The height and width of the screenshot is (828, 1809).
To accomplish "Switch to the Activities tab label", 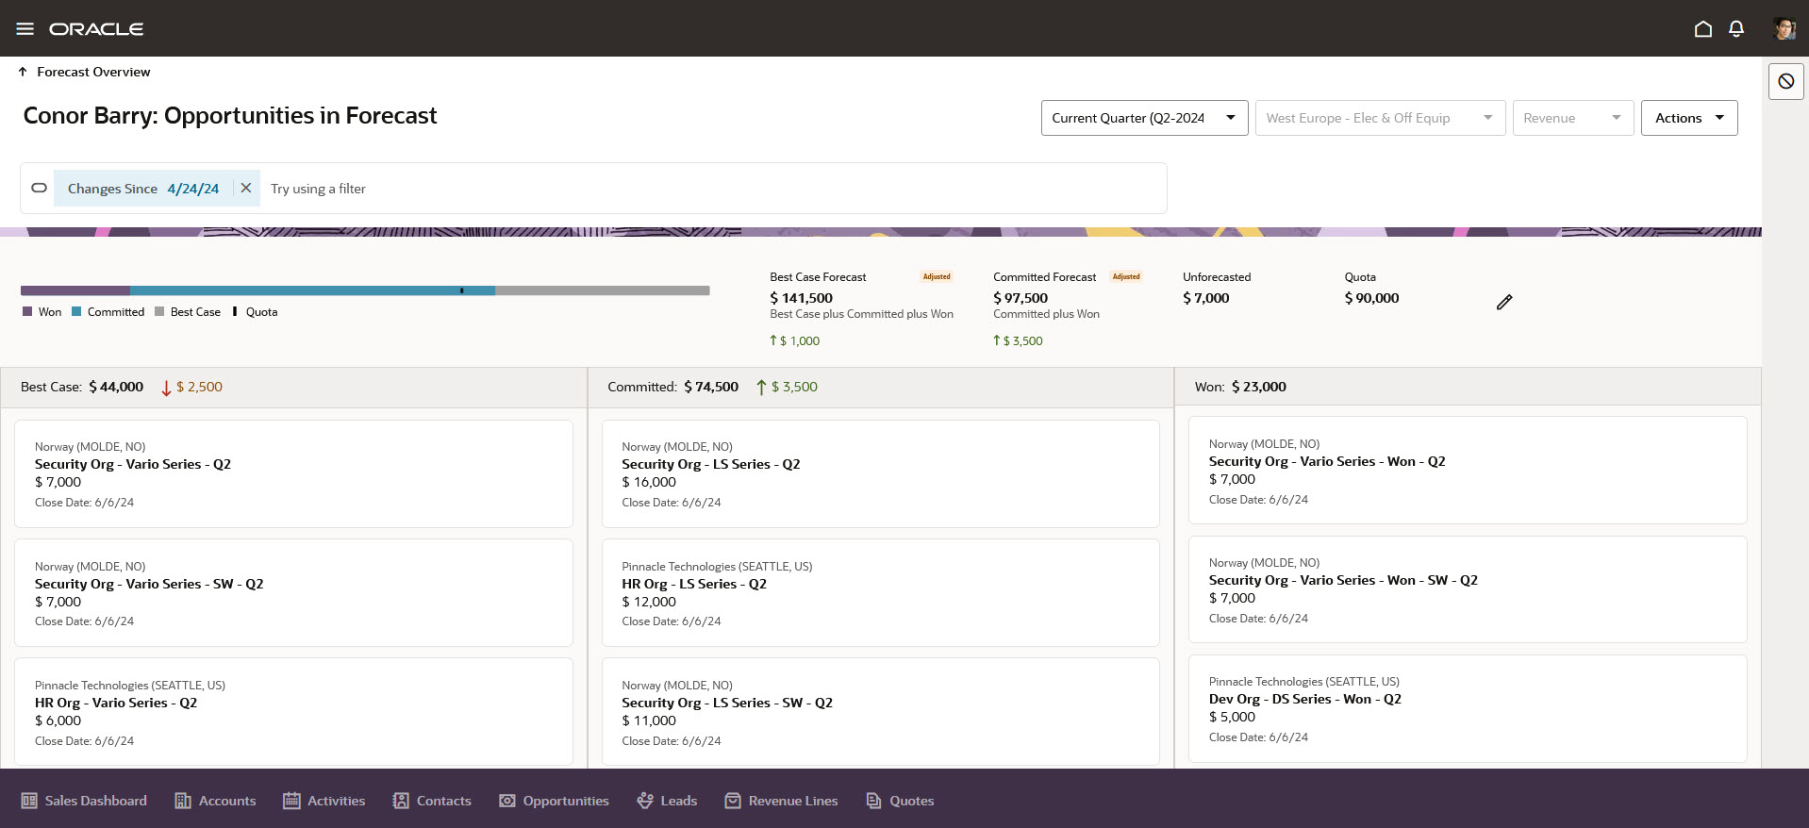I will point(337,801).
